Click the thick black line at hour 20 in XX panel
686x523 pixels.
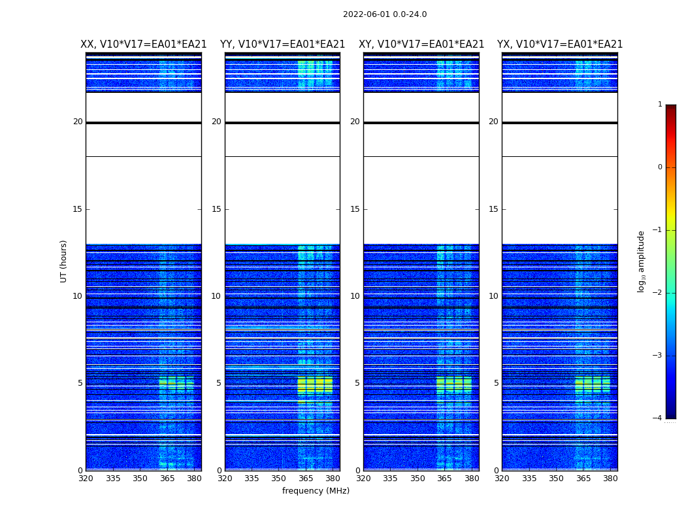pos(144,122)
